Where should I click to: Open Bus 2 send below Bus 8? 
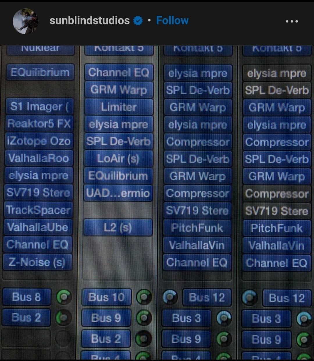tap(26, 317)
